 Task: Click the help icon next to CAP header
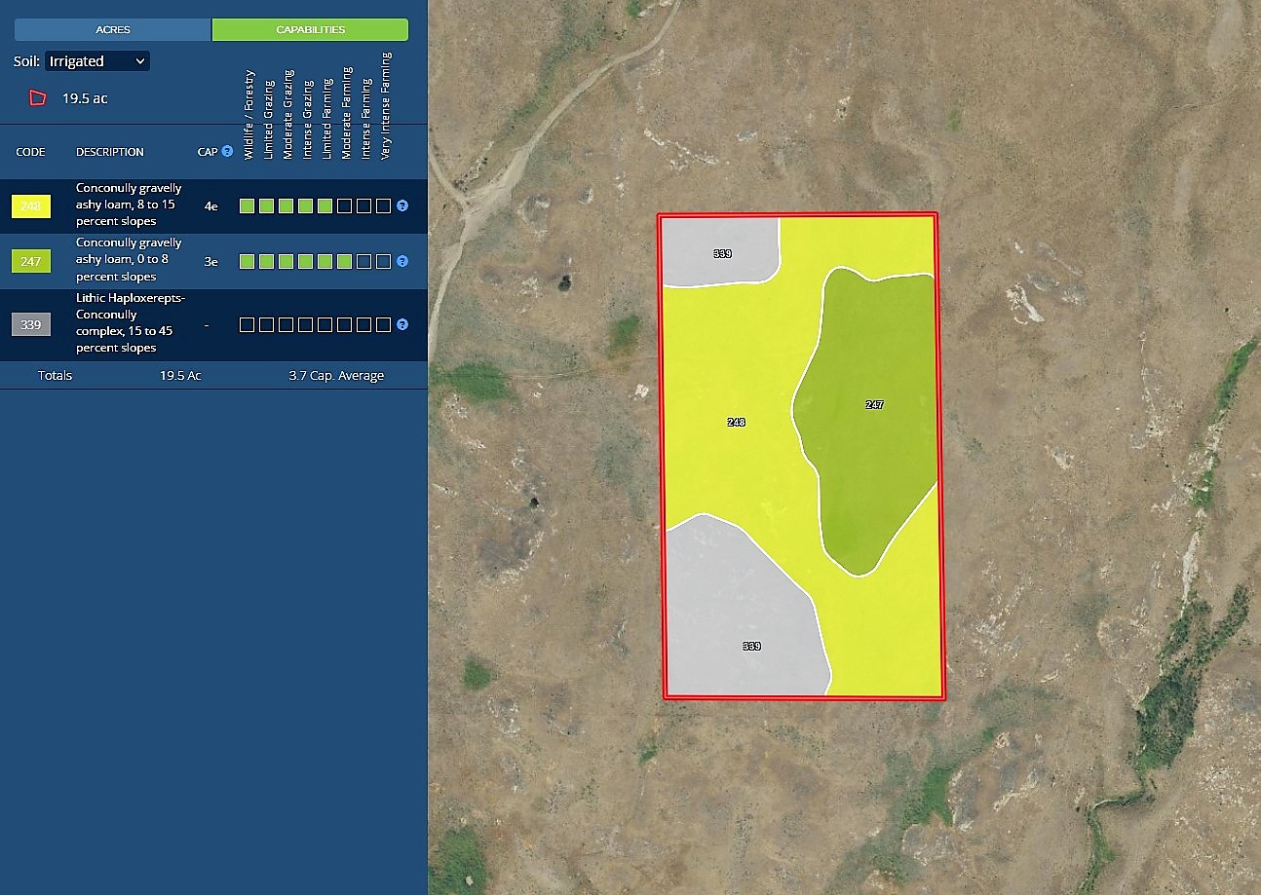pyautogui.click(x=227, y=152)
